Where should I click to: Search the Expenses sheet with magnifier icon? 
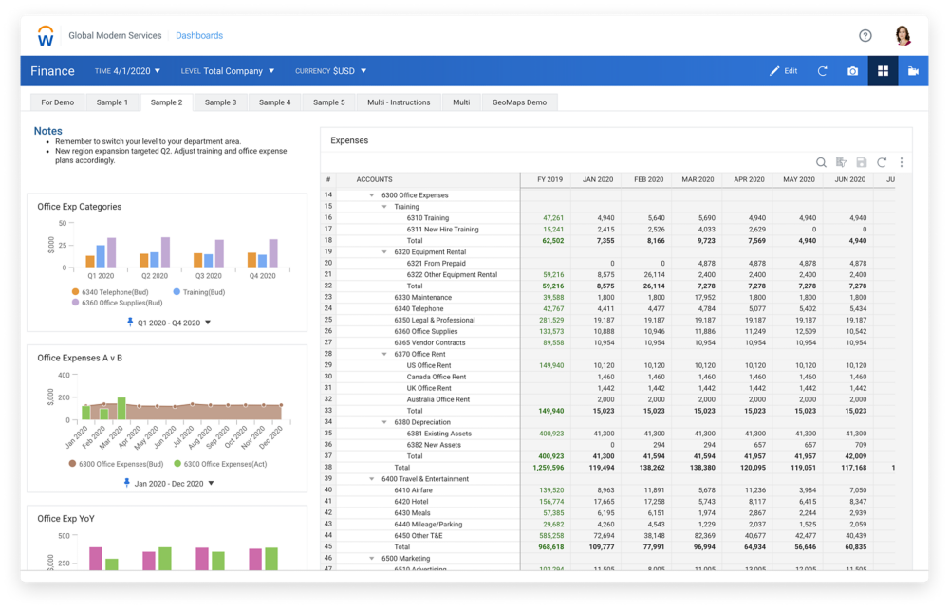[x=822, y=162]
